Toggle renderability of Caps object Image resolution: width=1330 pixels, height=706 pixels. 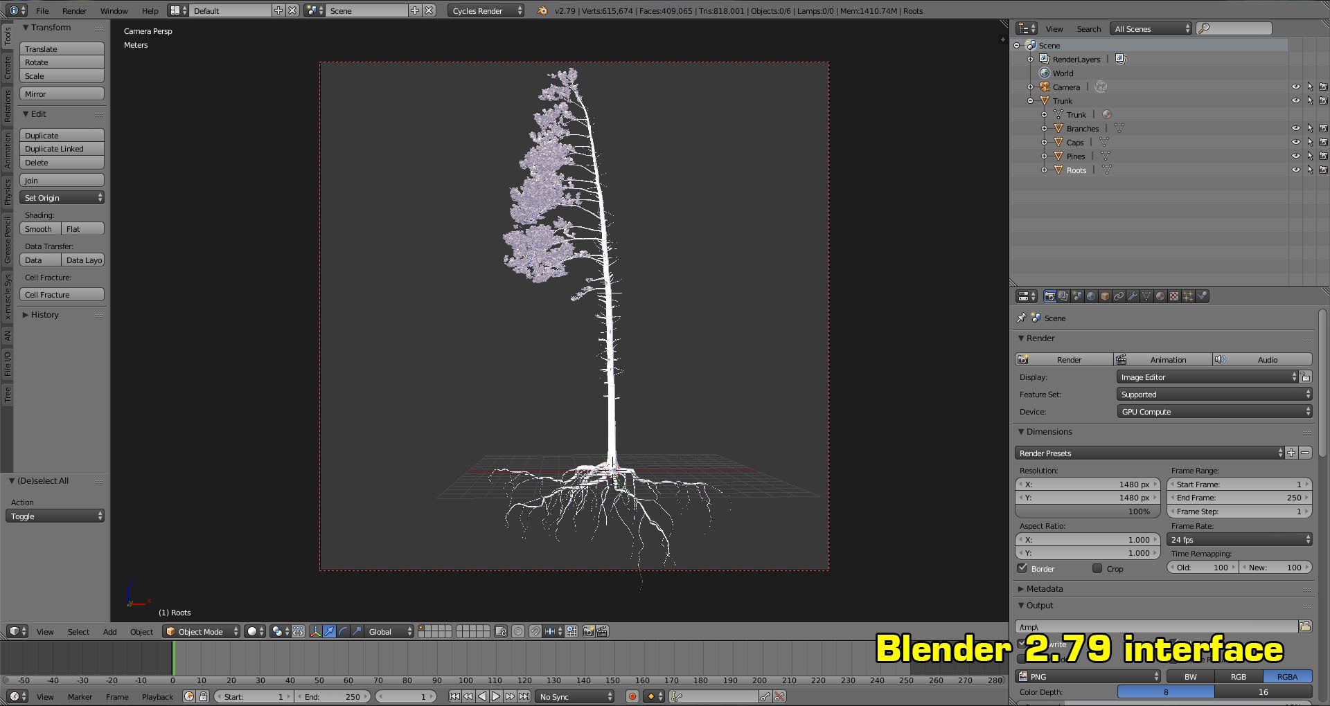click(x=1323, y=142)
